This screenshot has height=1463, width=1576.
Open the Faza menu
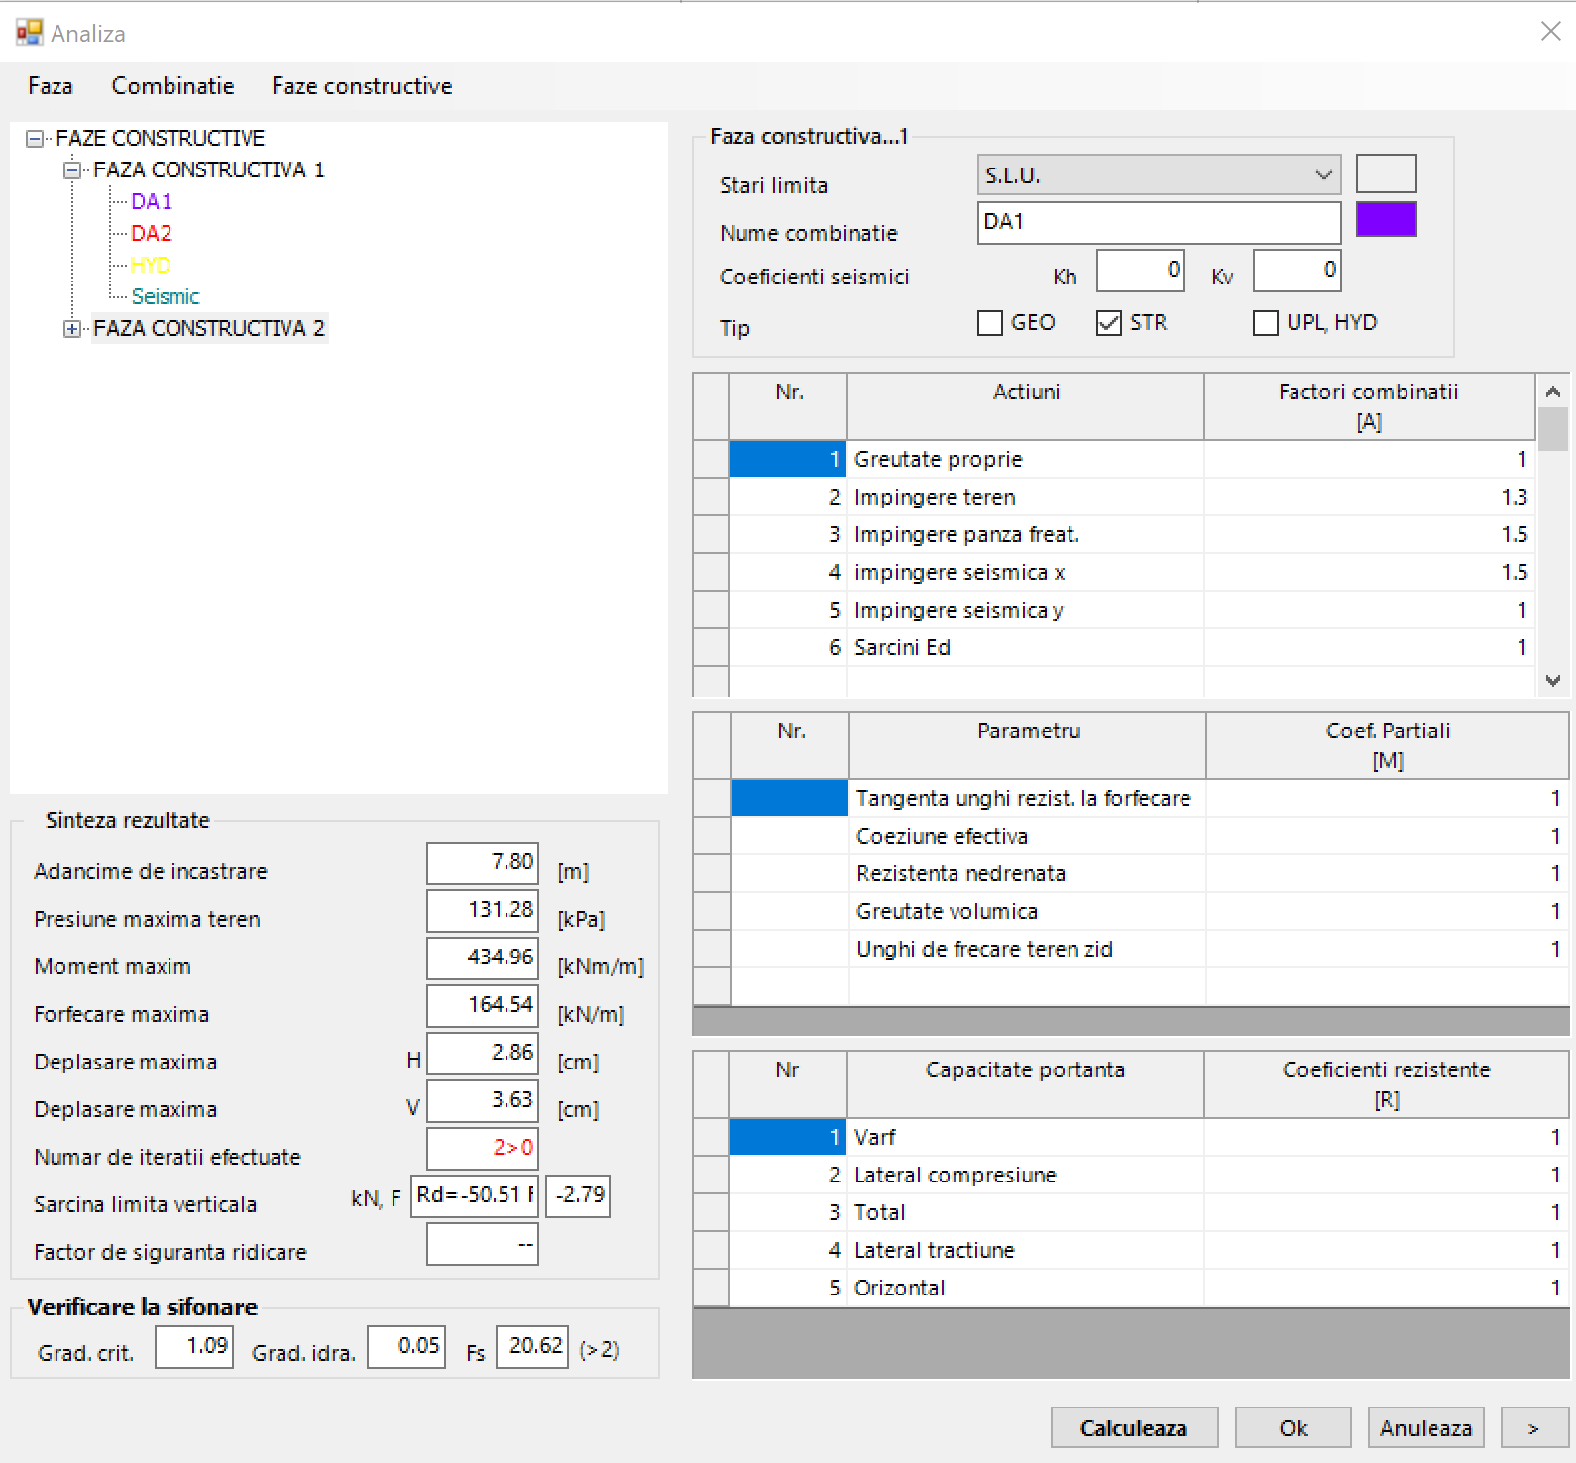click(x=51, y=86)
